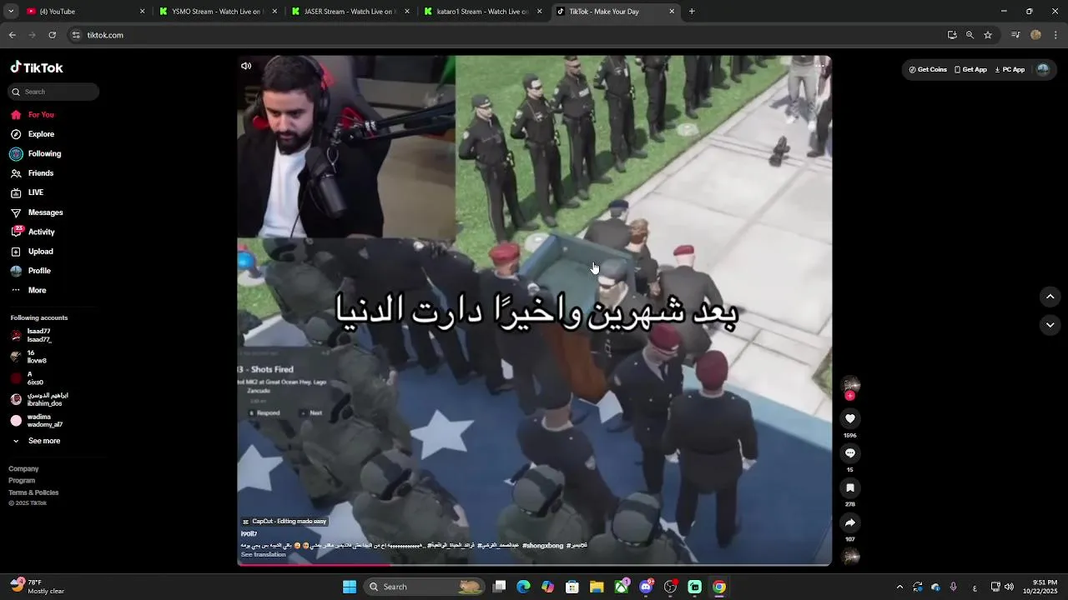The height and width of the screenshot is (600, 1068).
Task: Expand following accounts with See more
Action: (x=37, y=441)
